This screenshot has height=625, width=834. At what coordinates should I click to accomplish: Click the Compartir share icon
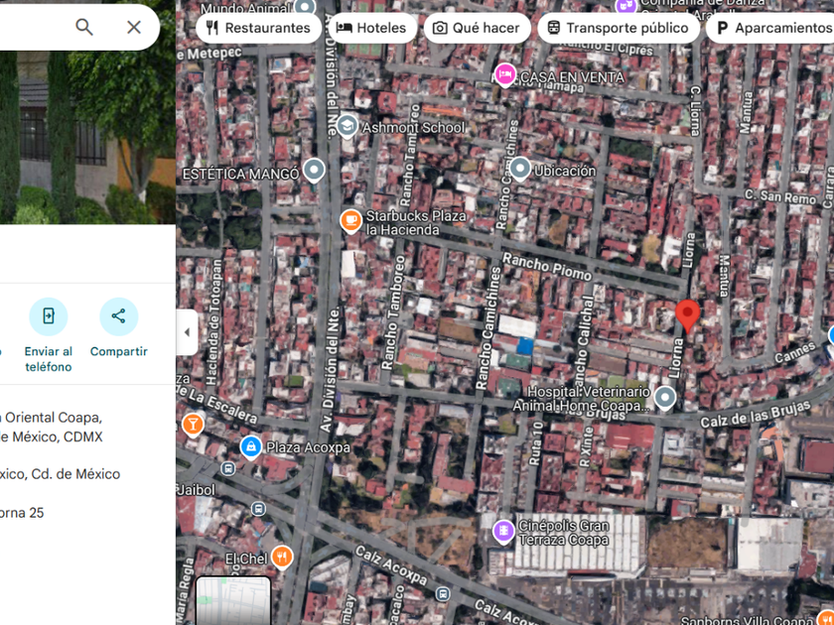tap(118, 316)
